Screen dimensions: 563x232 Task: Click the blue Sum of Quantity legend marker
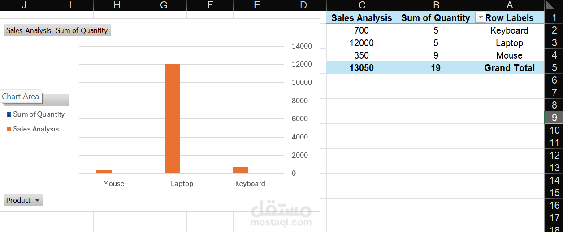click(9, 114)
